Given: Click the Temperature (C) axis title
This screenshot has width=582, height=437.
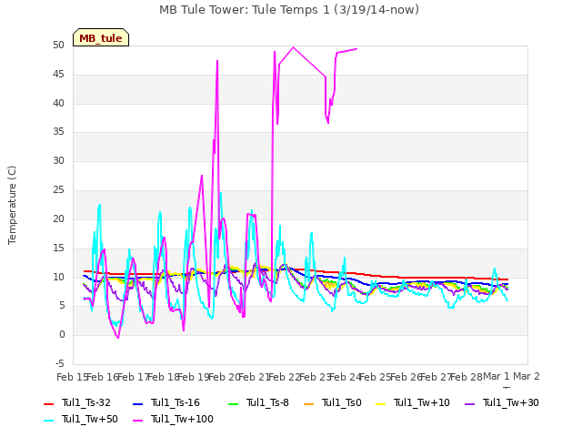Looking at the screenshot, I should tap(12, 205).
